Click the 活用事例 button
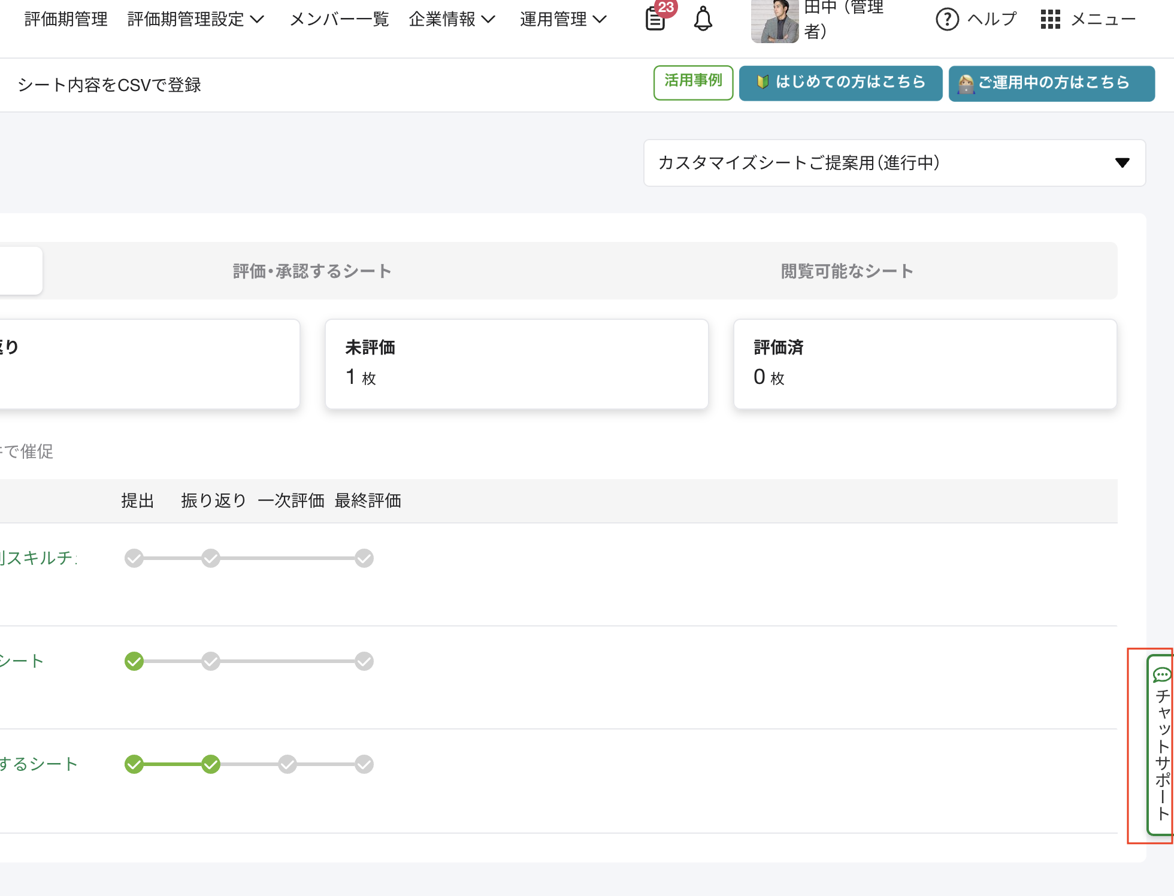 tap(693, 82)
